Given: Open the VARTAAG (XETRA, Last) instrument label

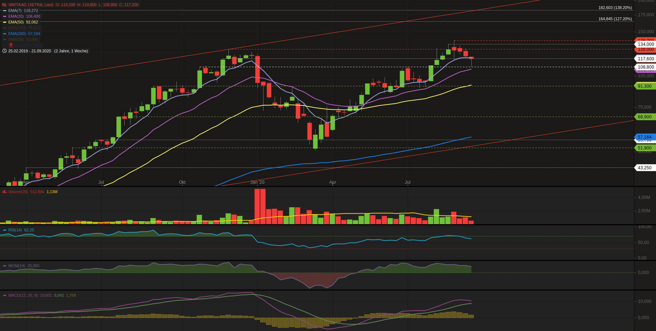Looking at the screenshot, I should point(31,5).
